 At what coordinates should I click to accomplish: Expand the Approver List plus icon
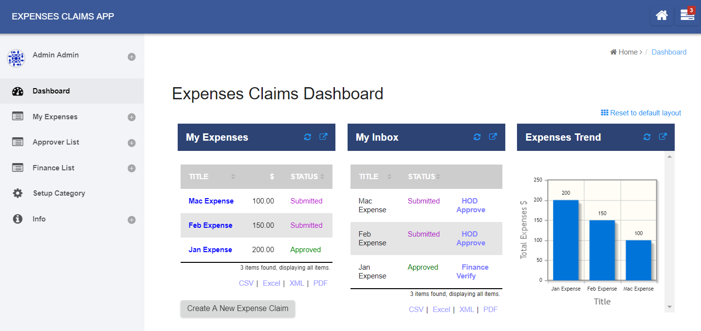click(131, 143)
